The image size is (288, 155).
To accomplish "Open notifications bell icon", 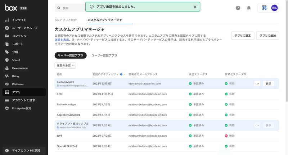I will (x=249, y=8).
